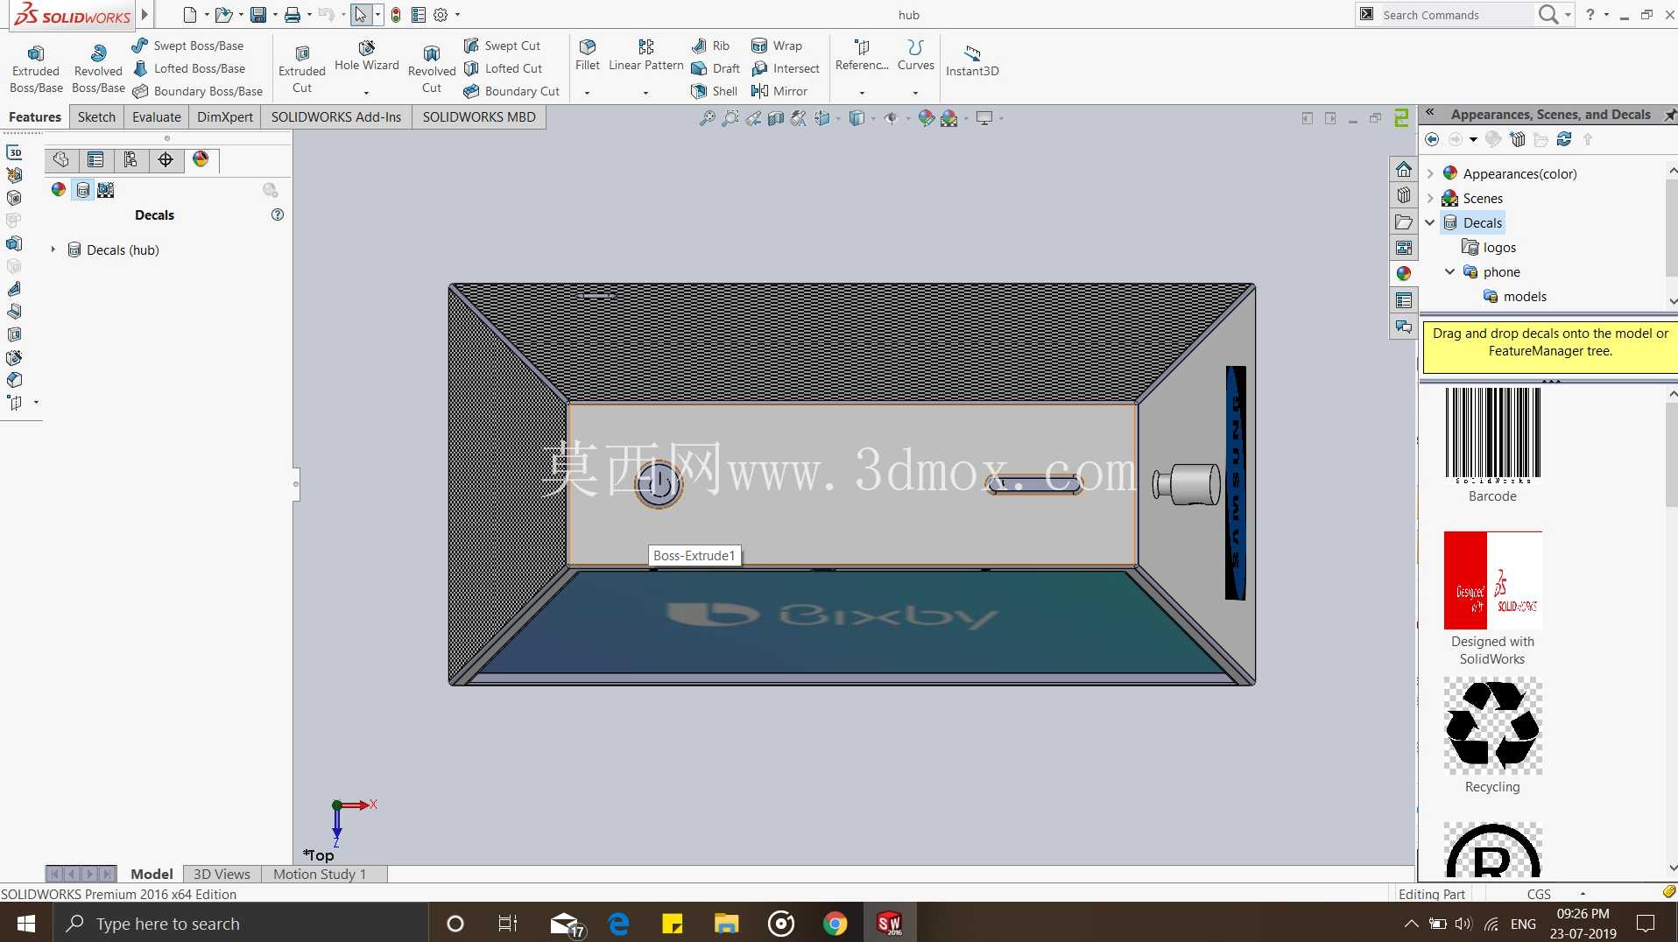The height and width of the screenshot is (942, 1678).
Task: Expand the Appearances(color) folder
Action: click(x=1430, y=173)
